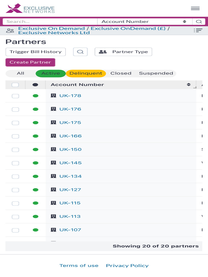This screenshot has width=208, height=277.
Task: Tick the checkbox for UK-113
Action: click(15, 217)
